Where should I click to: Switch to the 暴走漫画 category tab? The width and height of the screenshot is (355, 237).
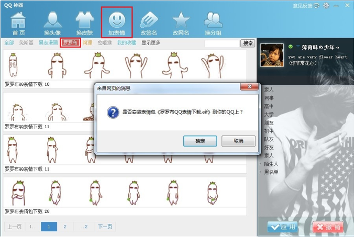point(48,42)
